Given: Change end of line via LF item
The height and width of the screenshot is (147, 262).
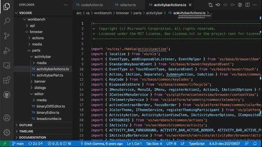Looking at the screenshot, I should pos(183,143).
